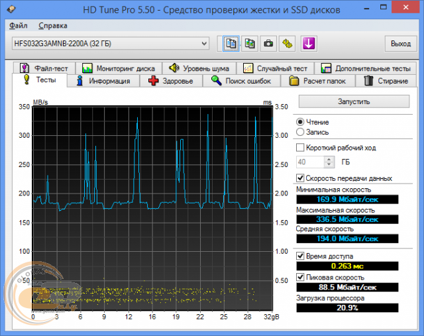Start the test with Запустить
424x336 pixels.
coord(354,101)
